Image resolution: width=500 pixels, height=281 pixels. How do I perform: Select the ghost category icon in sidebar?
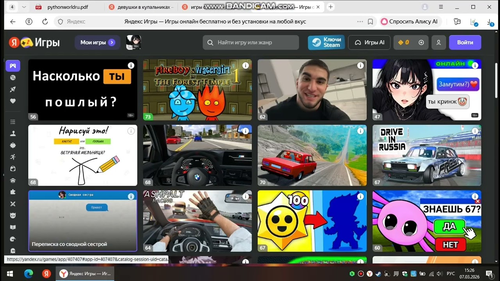click(x=13, y=251)
